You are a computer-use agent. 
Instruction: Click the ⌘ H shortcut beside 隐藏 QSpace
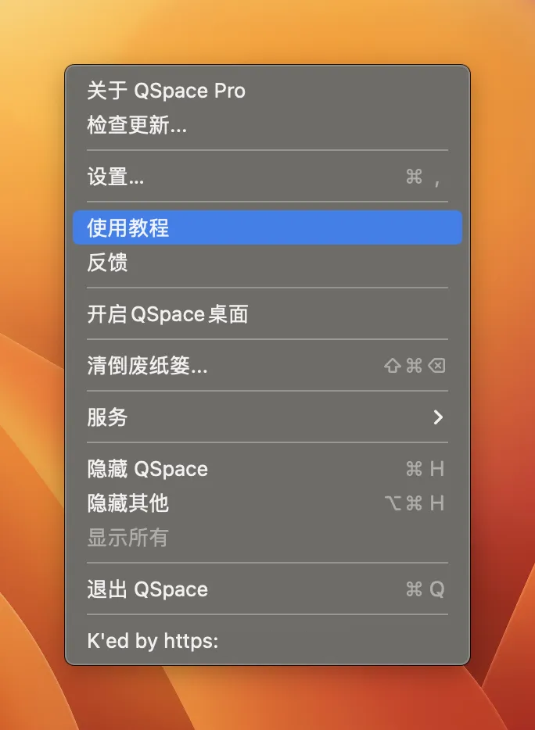click(425, 469)
